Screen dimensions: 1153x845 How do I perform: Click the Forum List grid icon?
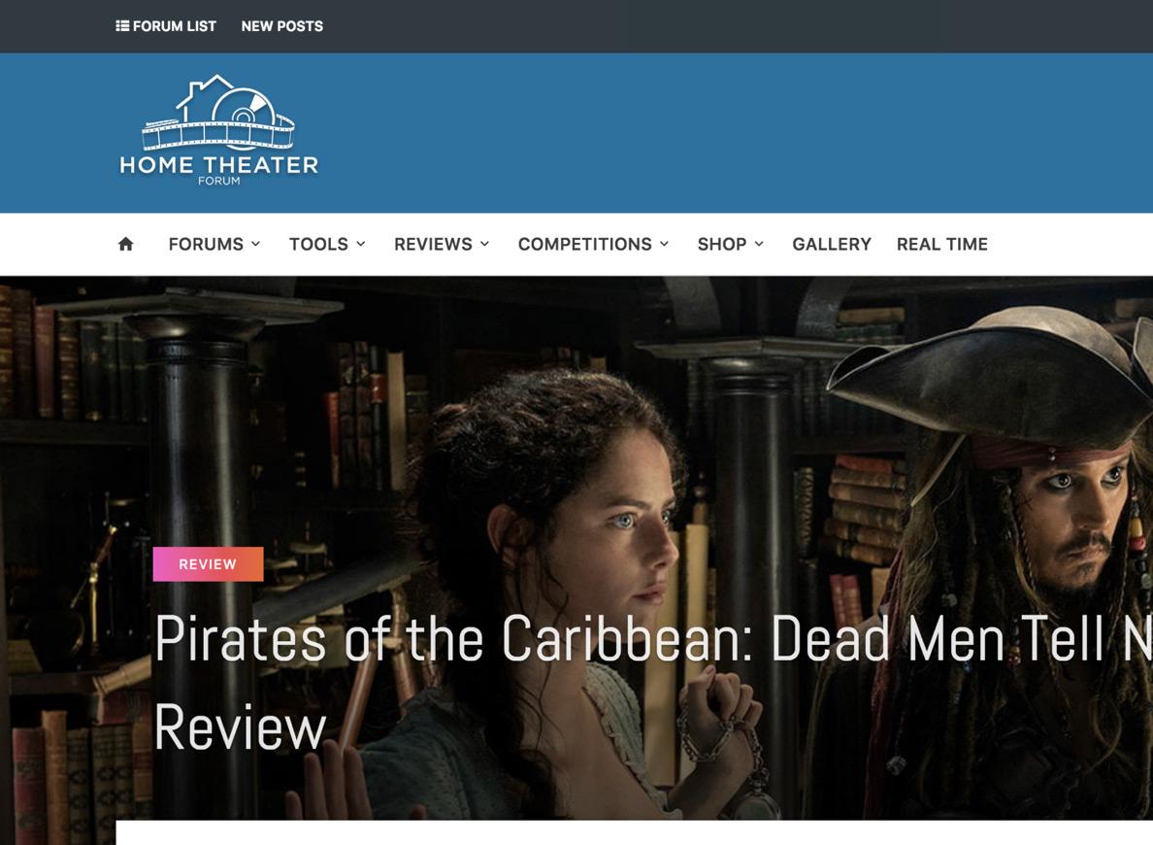coord(122,26)
